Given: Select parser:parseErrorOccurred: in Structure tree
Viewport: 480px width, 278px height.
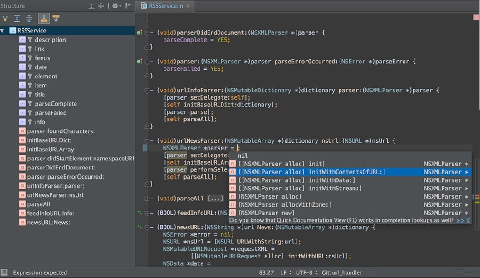Looking at the screenshot, I should click(x=66, y=177).
